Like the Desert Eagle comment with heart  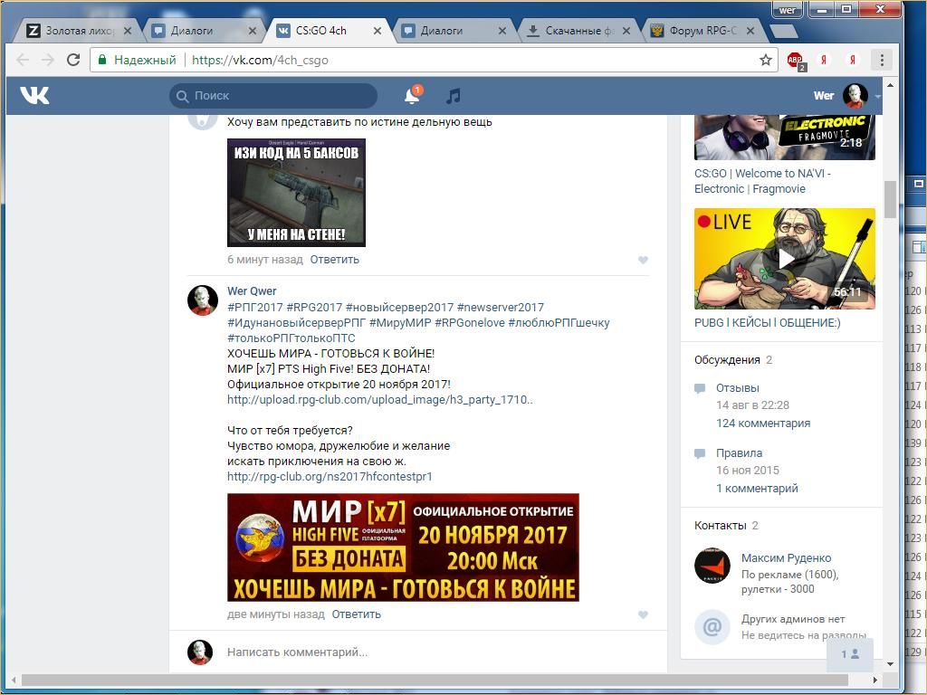[643, 260]
